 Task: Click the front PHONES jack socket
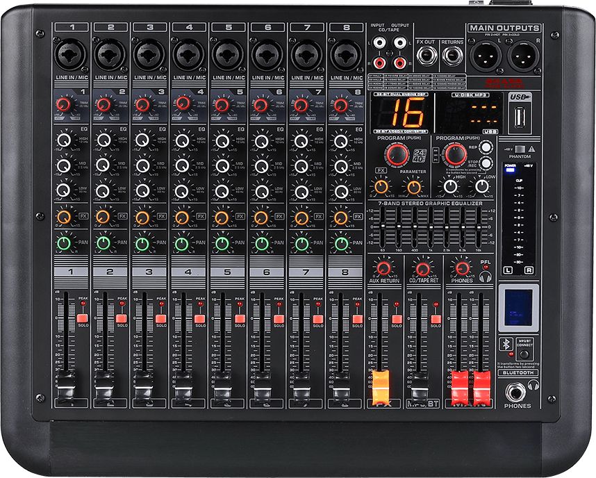(x=517, y=391)
